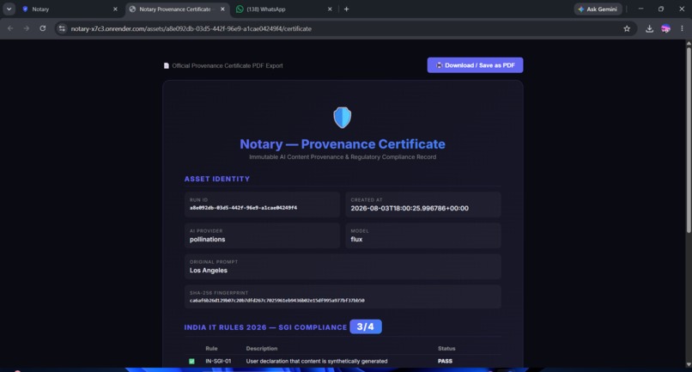This screenshot has height=372, width=692.
Task: Open the tab search dropdown arrow
Action: [9, 9]
